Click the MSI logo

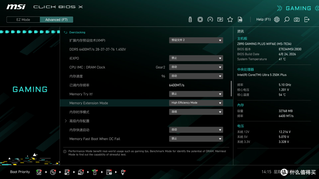click(16, 7)
